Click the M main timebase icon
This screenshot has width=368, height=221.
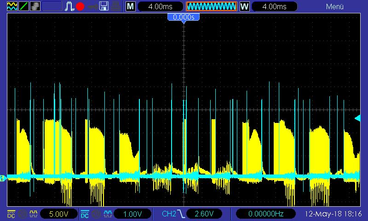pos(131,6)
